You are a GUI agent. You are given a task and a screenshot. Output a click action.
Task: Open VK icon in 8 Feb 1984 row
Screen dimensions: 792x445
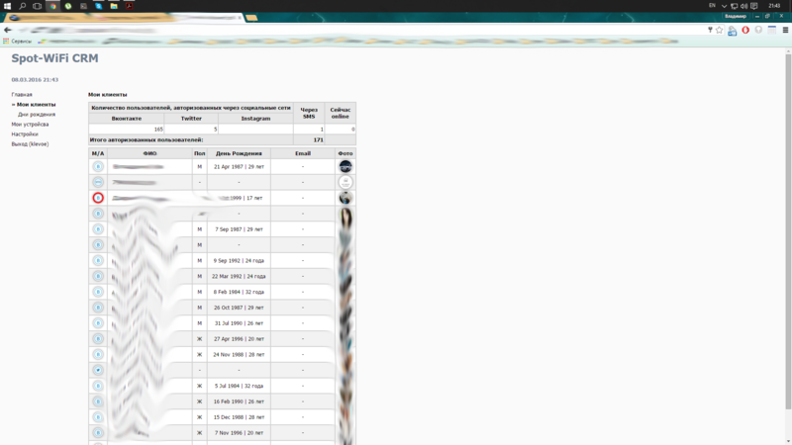click(98, 292)
